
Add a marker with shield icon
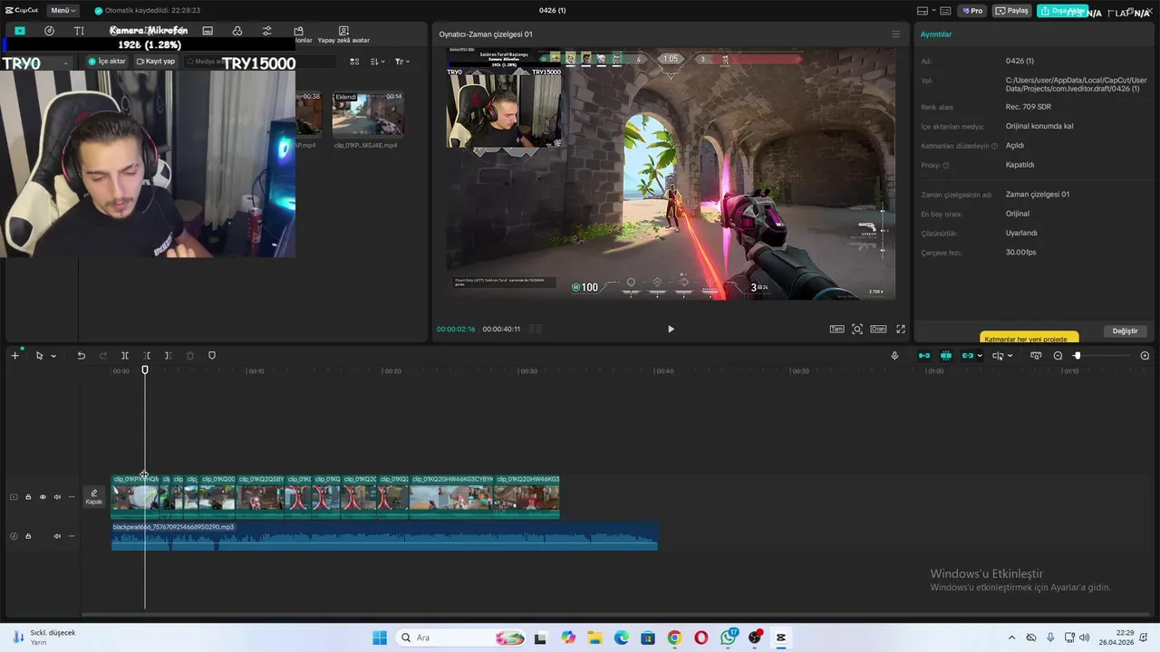pyautogui.click(x=212, y=356)
